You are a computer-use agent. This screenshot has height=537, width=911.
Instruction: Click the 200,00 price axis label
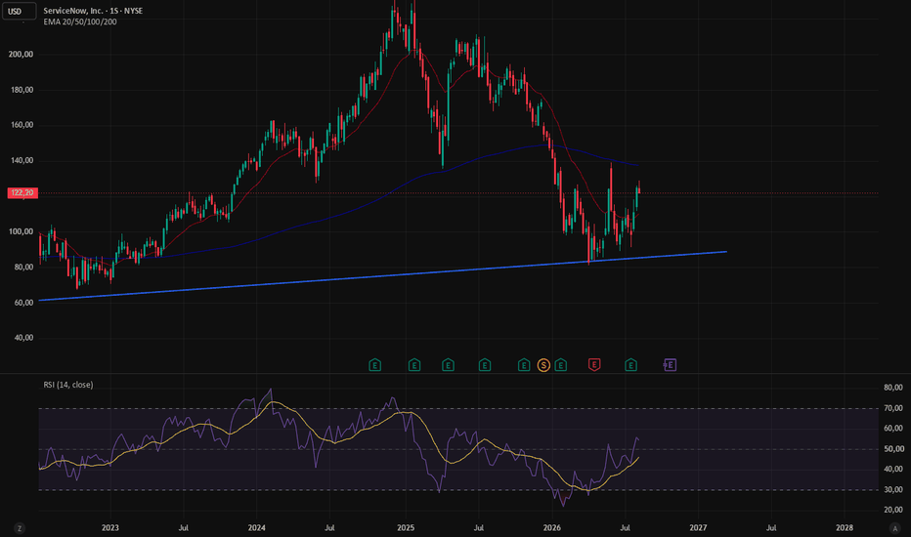pyautogui.click(x=21, y=55)
